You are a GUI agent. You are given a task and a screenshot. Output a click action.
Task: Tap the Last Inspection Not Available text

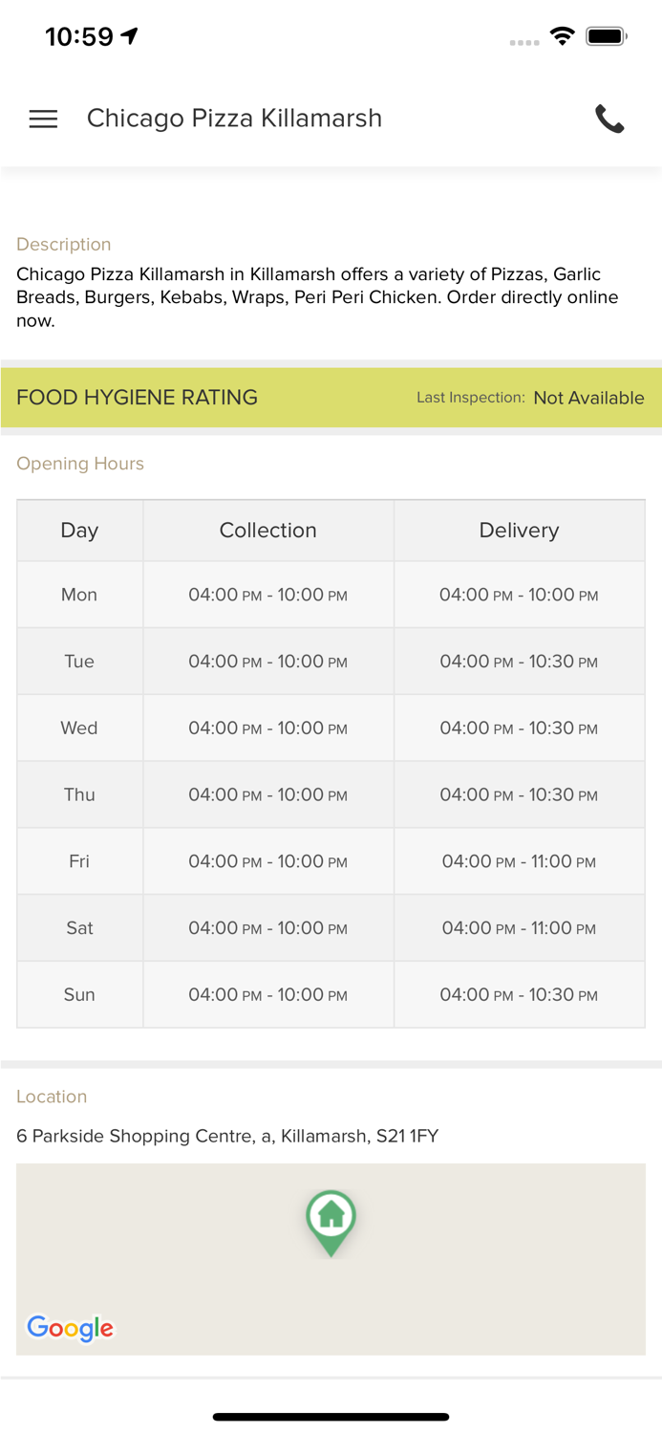coord(588,398)
